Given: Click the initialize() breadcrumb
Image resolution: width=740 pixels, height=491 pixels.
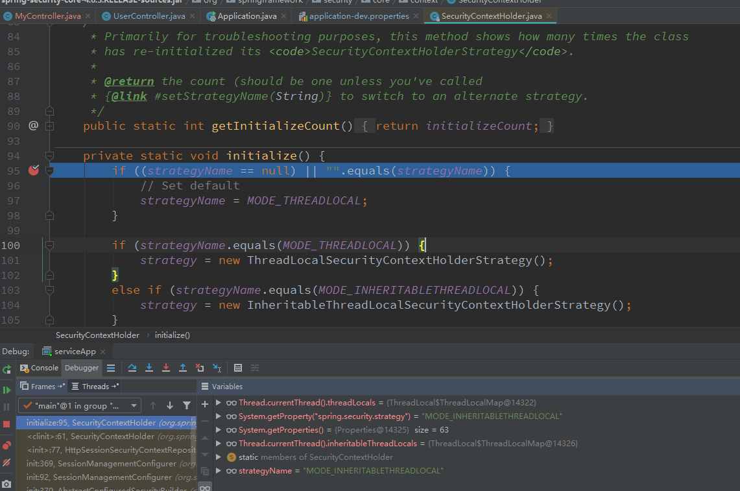Looking at the screenshot, I should [x=173, y=335].
